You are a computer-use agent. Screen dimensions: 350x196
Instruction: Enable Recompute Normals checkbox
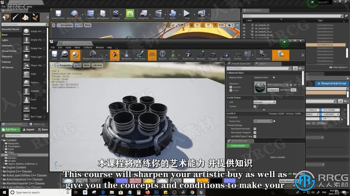255,129
